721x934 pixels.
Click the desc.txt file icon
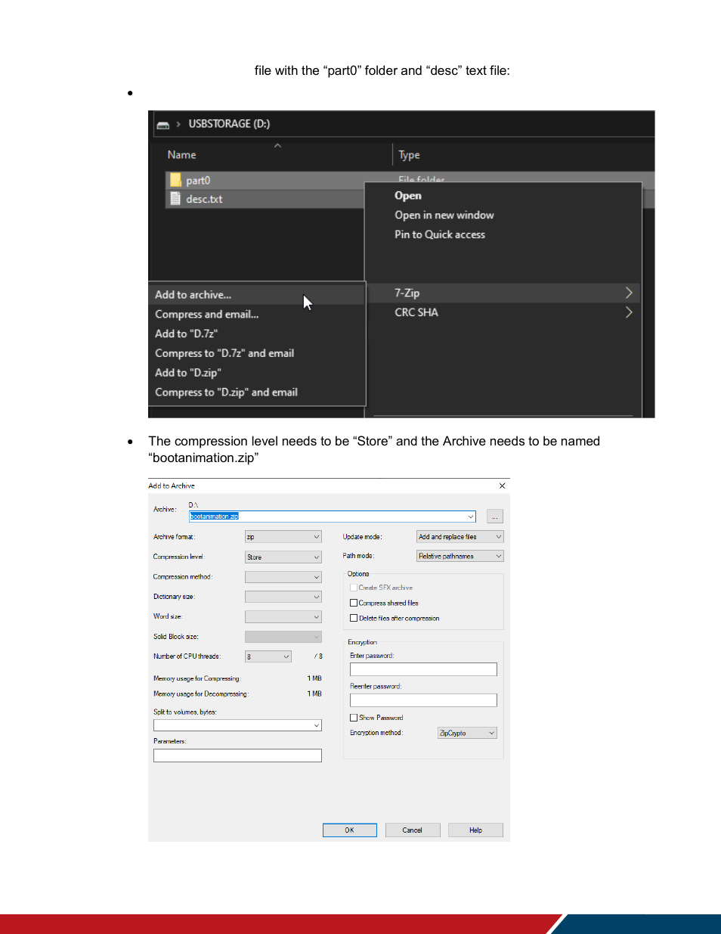tap(175, 199)
